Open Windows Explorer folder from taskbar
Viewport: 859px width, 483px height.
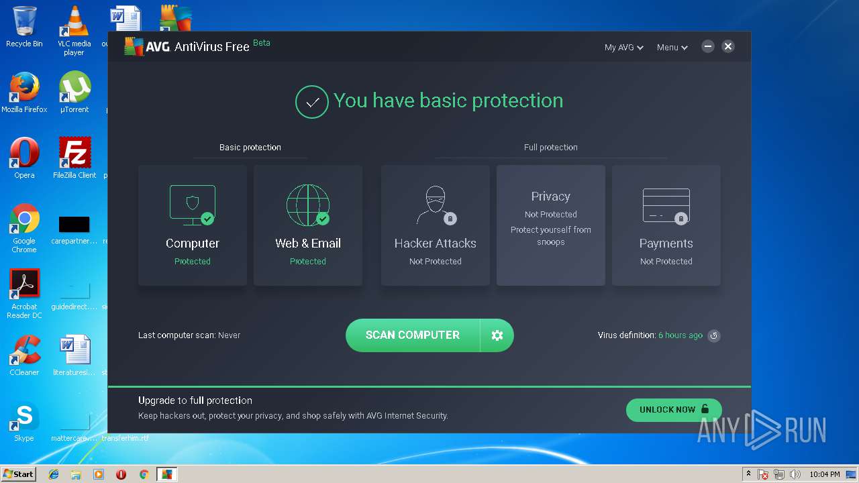click(76, 474)
